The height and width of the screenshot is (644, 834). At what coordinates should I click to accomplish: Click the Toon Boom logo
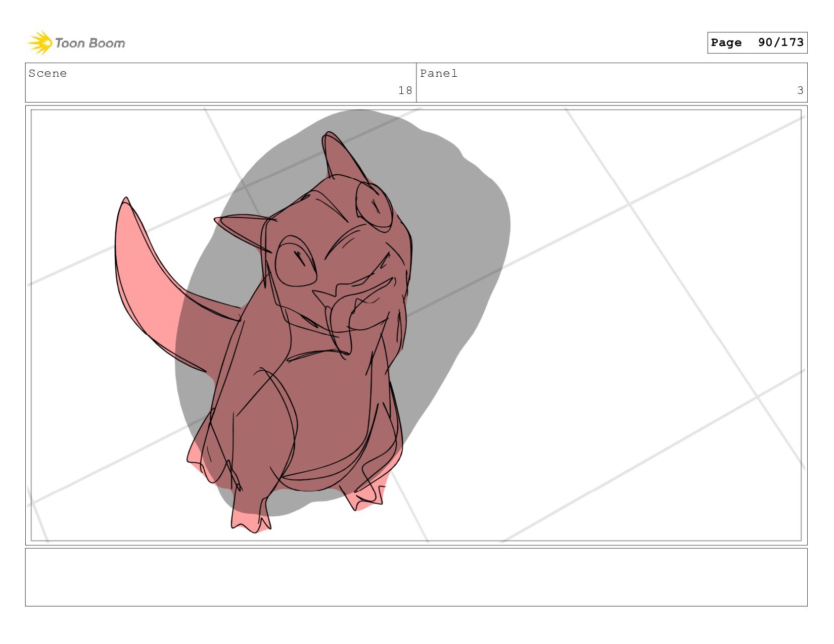point(76,43)
